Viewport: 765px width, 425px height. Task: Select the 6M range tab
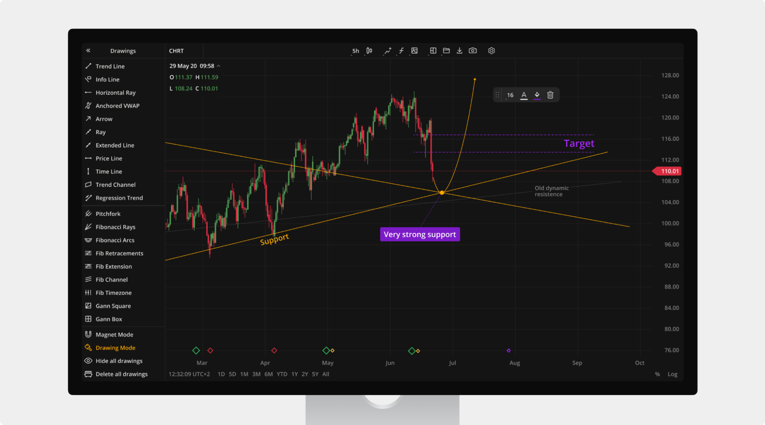pos(269,374)
